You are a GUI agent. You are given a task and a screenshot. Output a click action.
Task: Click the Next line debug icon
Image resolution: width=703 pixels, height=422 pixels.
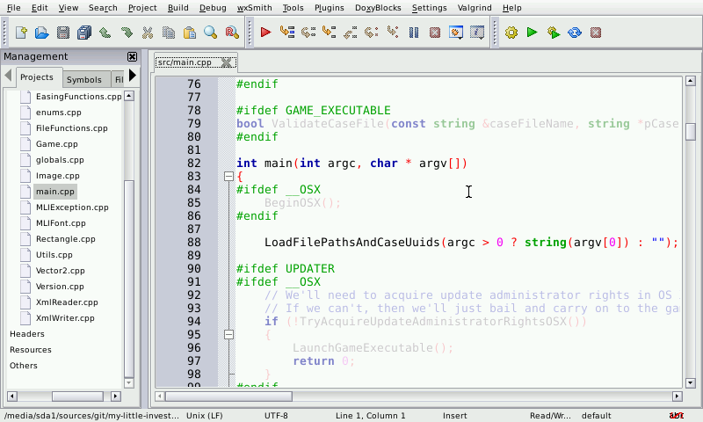[x=308, y=33]
